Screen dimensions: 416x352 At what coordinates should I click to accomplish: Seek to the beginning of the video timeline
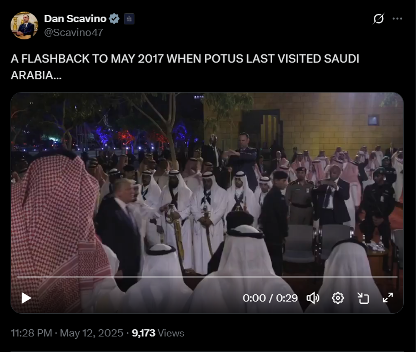point(18,277)
